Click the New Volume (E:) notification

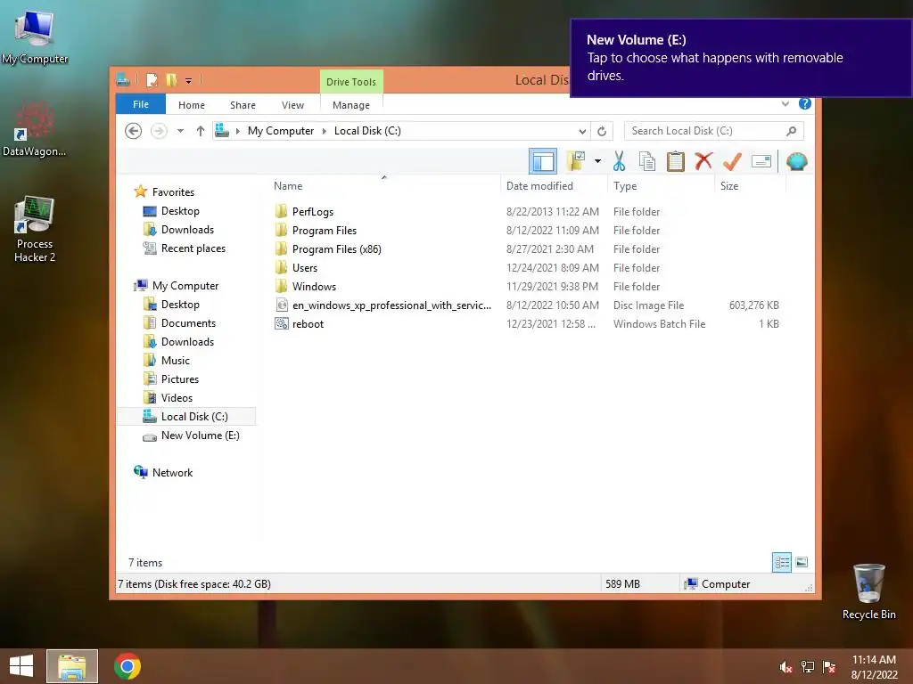click(x=741, y=58)
